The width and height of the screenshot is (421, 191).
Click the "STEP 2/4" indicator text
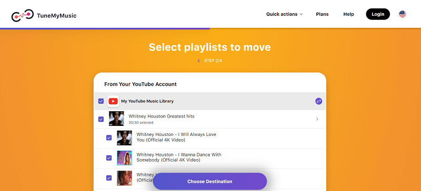[x=213, y=61]
